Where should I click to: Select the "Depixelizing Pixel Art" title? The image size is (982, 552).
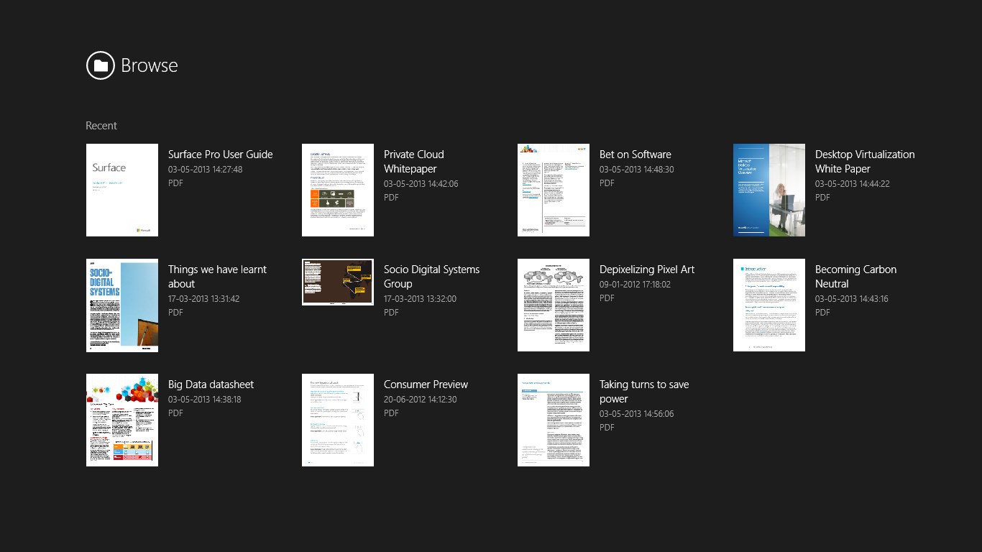tap(646, 269)
